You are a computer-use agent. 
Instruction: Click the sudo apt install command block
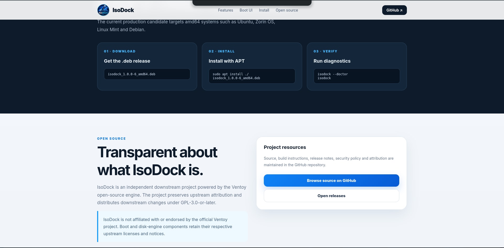[252, 76]
